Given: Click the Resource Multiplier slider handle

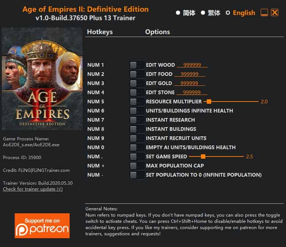Looking at the screenshot, I should 209,102.
